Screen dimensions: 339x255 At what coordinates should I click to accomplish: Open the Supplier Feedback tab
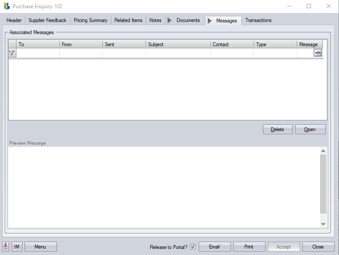[x=48, y=20]
